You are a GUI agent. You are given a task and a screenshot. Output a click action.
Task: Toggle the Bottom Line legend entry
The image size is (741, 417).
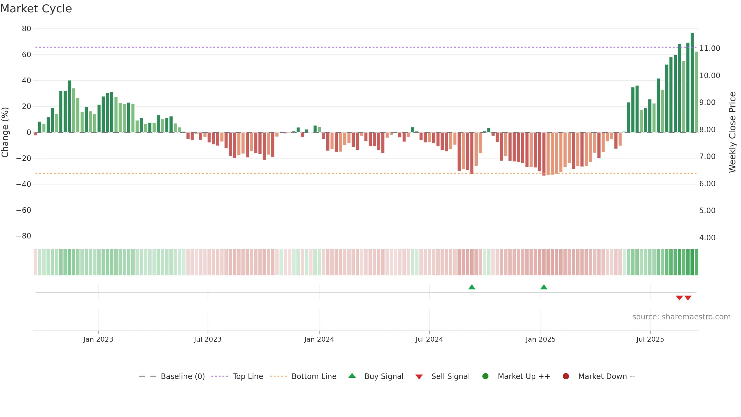pyautogui.click(x=303, y=376)
